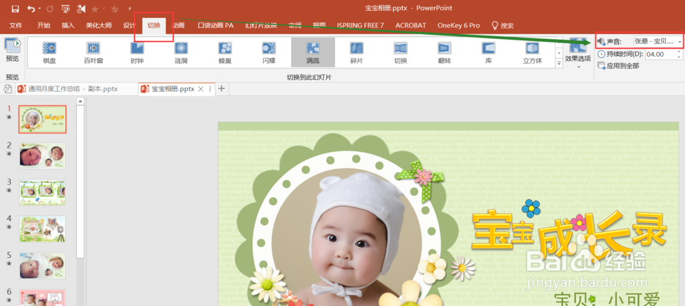Close the 宝宝相册.pptx document tab
The width and height of the screenshot is (685, 306).
201,88
